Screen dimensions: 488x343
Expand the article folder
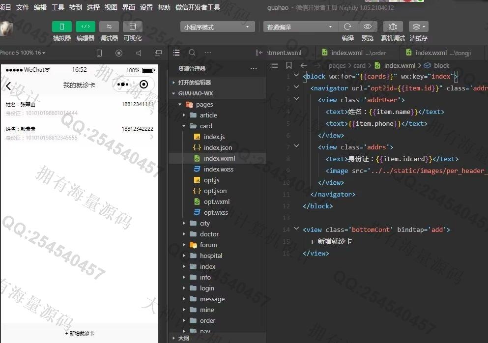point(218,115)
